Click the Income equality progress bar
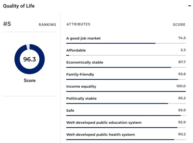193x143 pixels. 126,91
